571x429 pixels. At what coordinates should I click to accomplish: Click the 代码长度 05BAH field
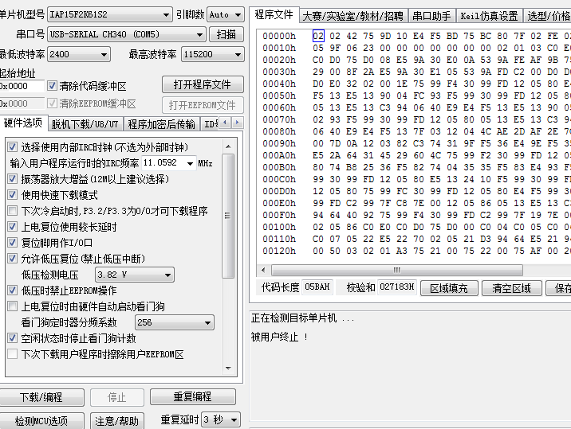[317, 287]
